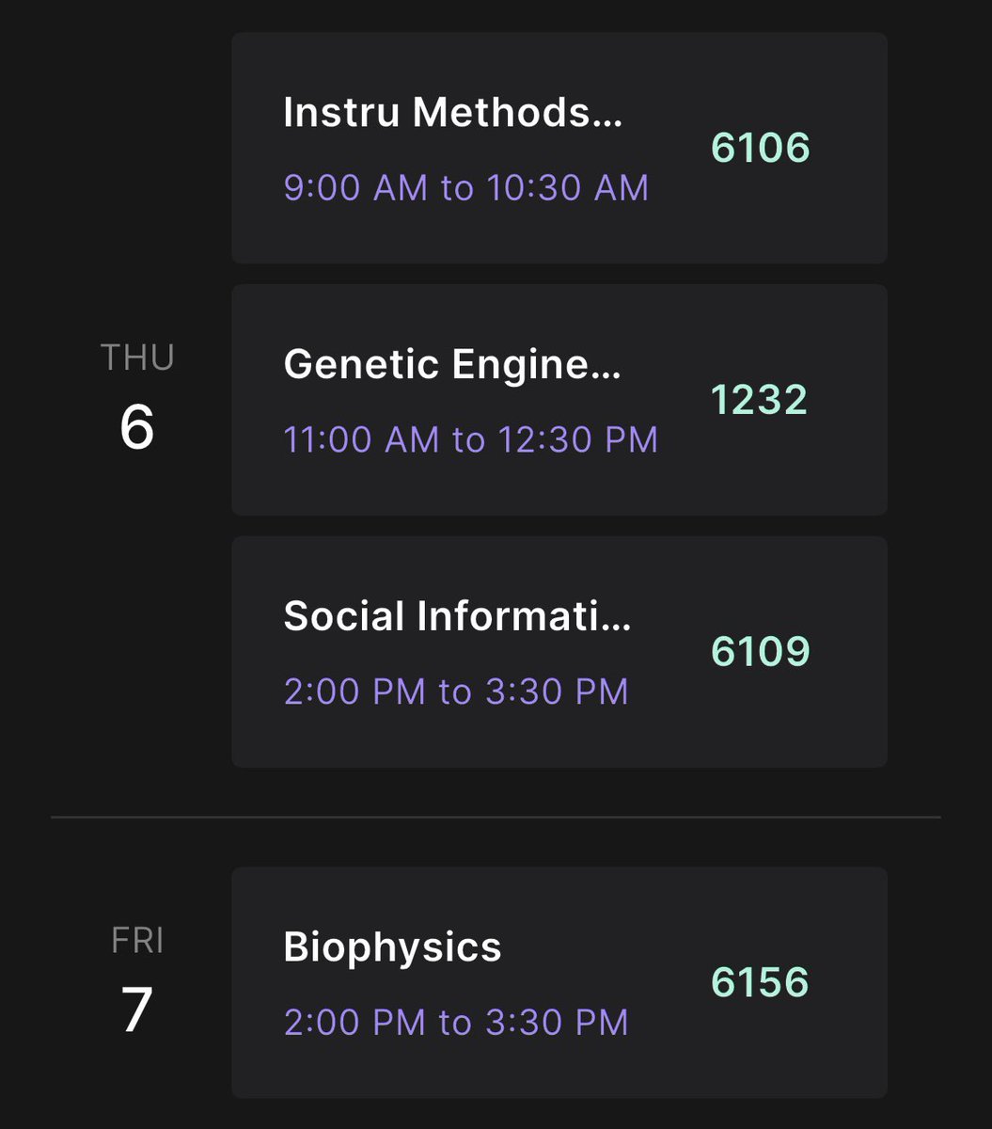Tap the 9:00 AM to 10:30 AM time

tap(466, 188)
